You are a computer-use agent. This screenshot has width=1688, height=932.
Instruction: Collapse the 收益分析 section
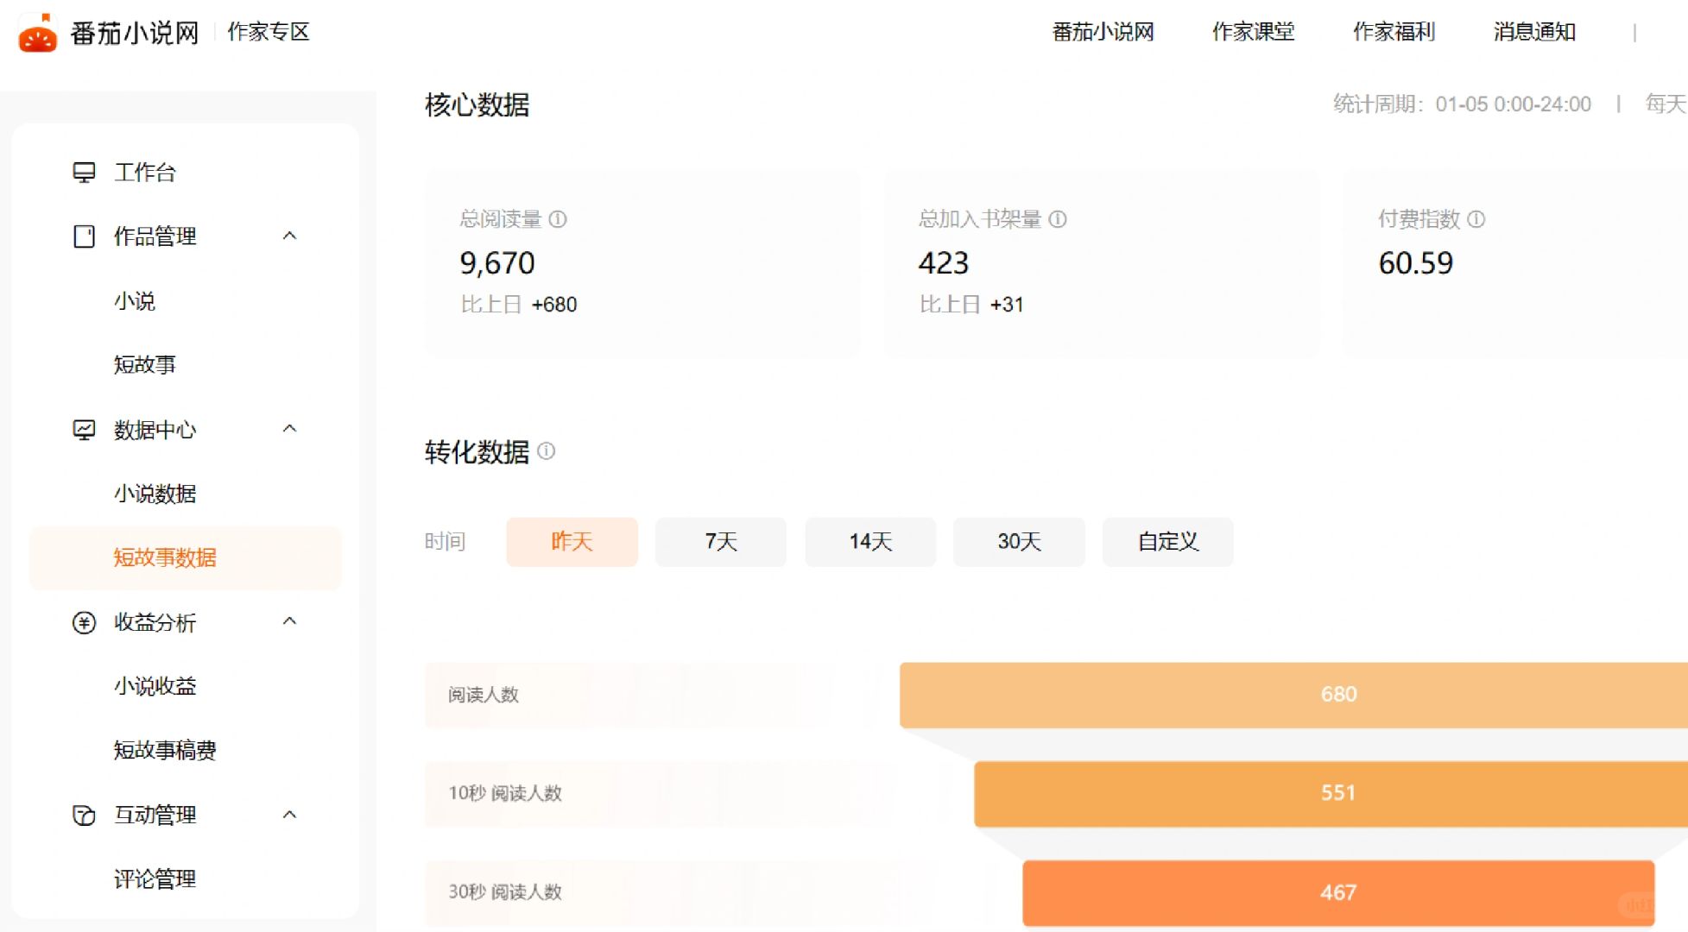click(290, 622)
